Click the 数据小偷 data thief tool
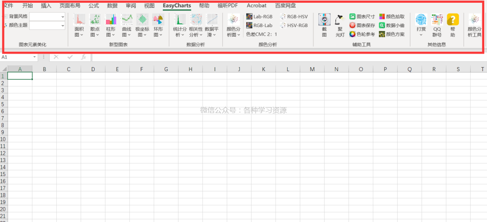487x222 pixels. pyautogui.click(x=392, y=25)
